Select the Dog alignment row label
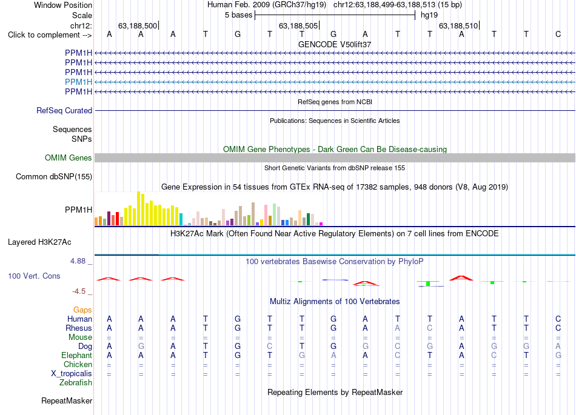 click(85, 347)
